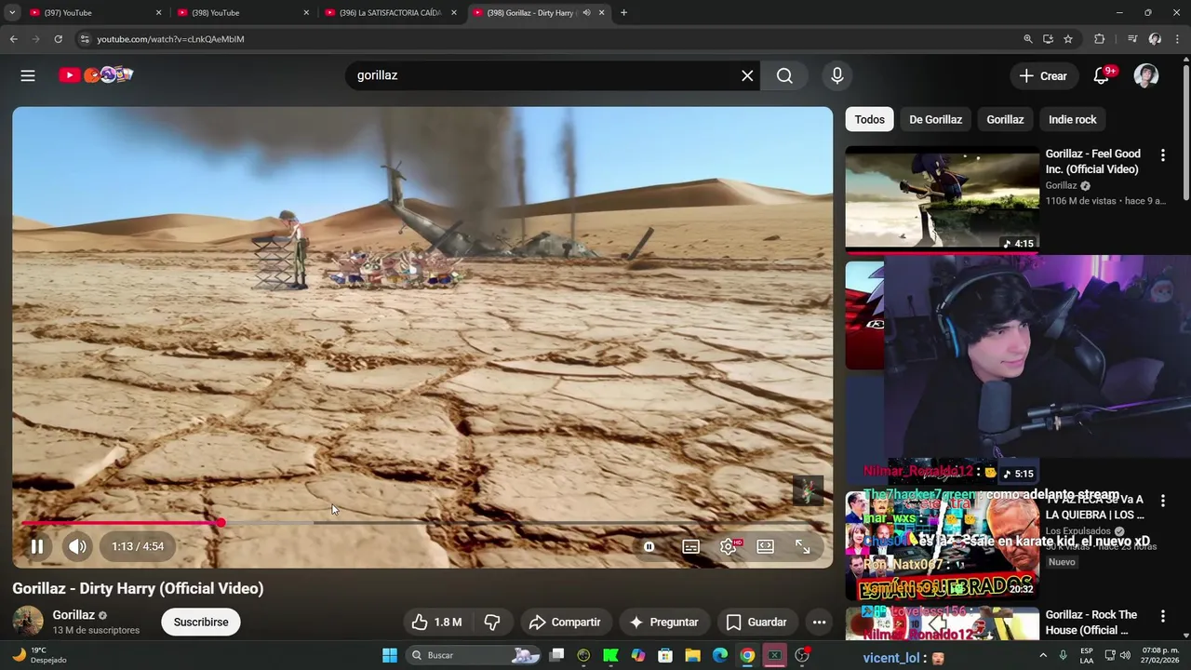
Task: Dislike the video
Action: tap(493, 622)
